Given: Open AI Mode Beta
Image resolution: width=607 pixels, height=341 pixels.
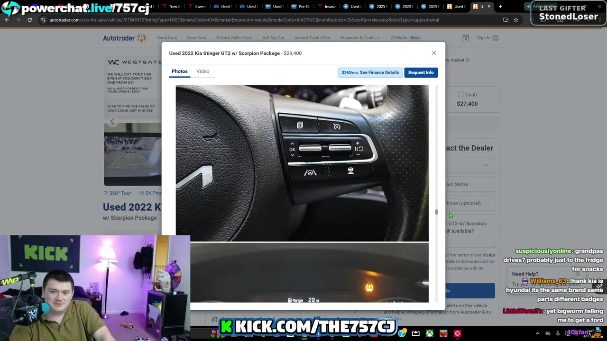Looking at the screenshot, I should coord(405,38).
